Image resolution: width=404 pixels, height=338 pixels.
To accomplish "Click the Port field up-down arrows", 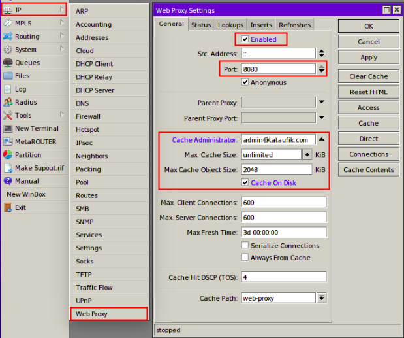I will 322,69.
